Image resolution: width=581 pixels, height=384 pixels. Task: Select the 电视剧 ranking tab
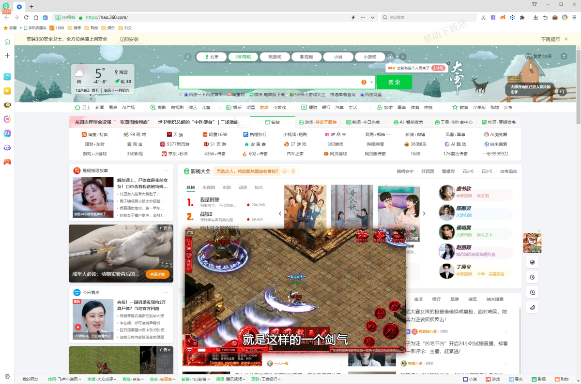click(209, 187)
